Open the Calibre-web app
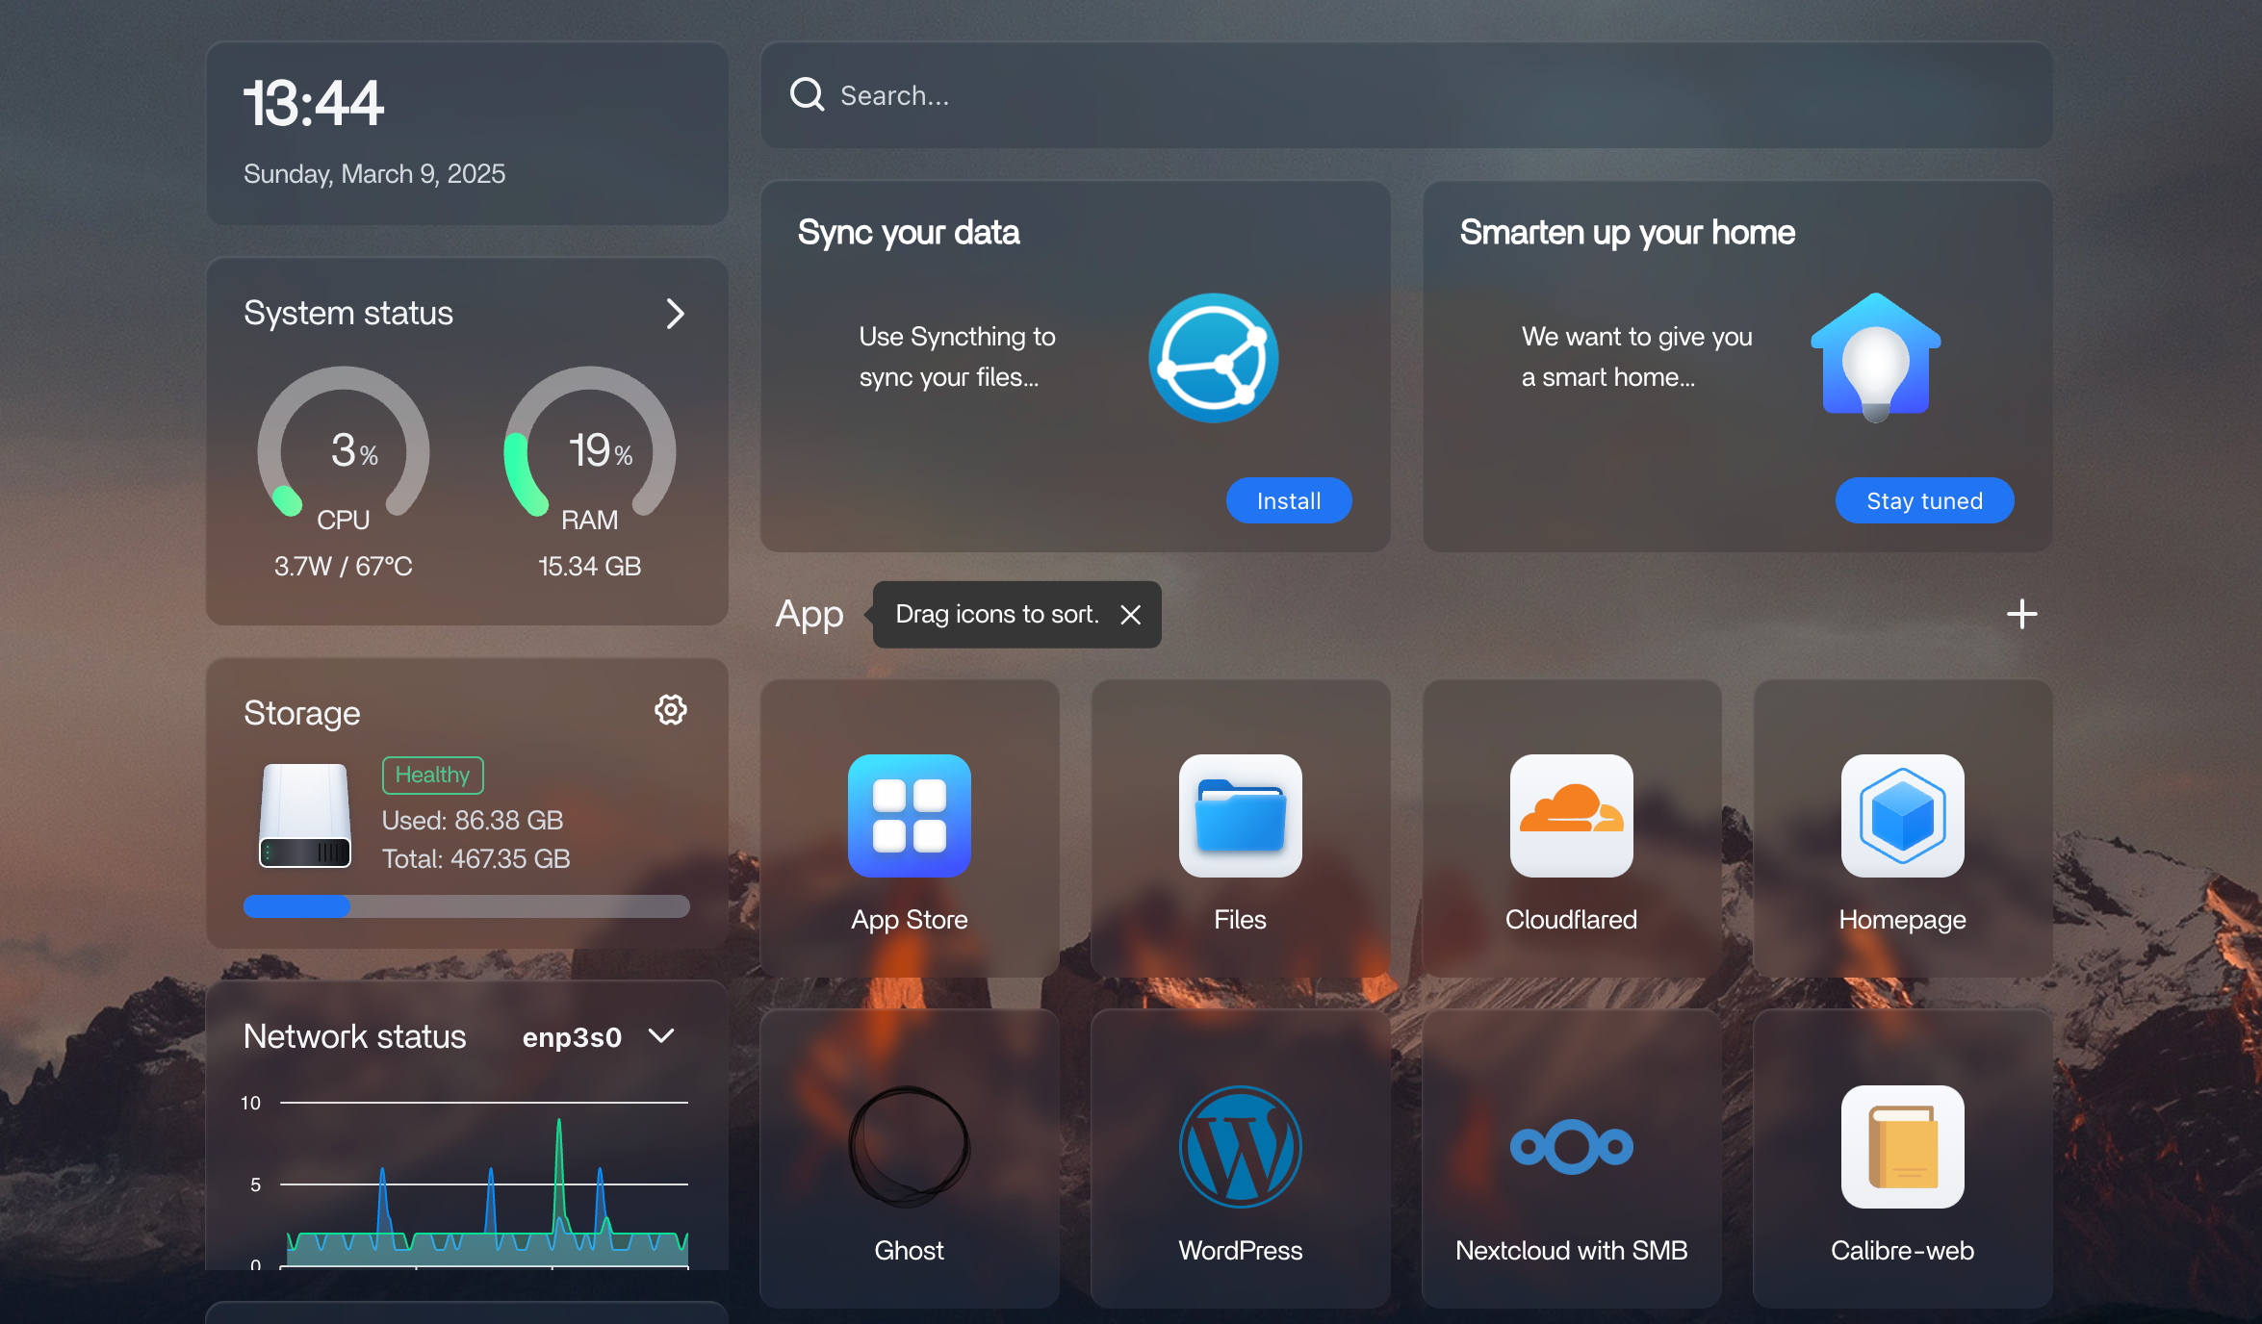The image size is (2262, 1324). tap(1902, 1147)
